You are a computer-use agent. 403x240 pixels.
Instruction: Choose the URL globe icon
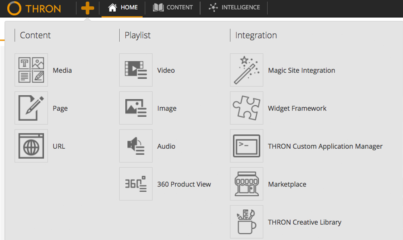tap(31, 146)
